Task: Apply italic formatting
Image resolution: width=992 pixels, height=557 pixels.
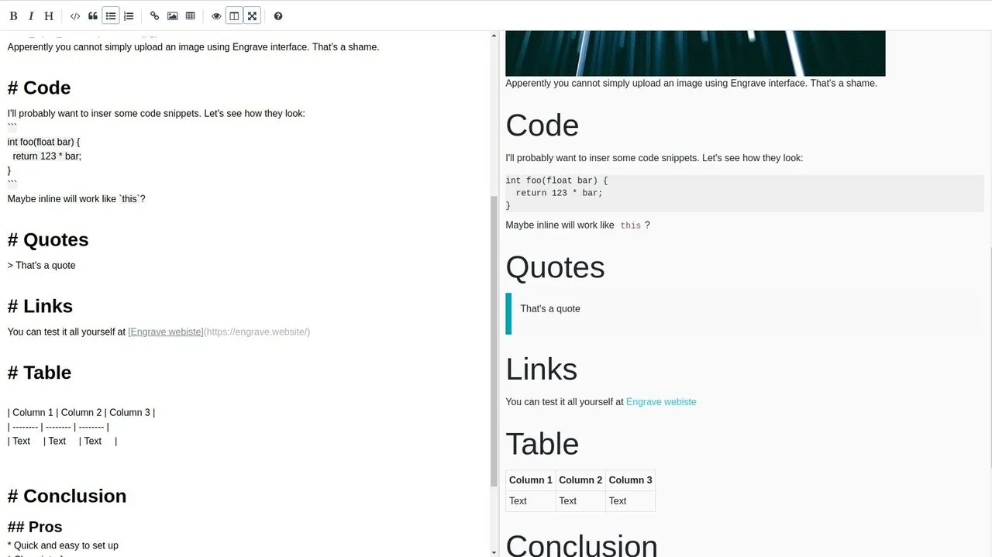Action: [x=31, y=15]
